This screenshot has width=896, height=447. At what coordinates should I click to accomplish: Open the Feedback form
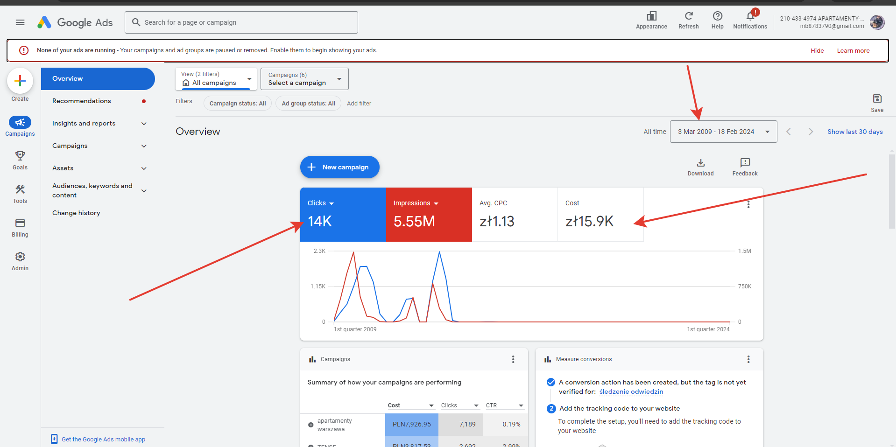(x=745, y=167)
